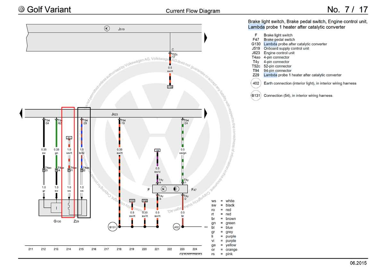Click the reference box numbered 18
Viewport: 385px width, 272px height.
[157, 150]
